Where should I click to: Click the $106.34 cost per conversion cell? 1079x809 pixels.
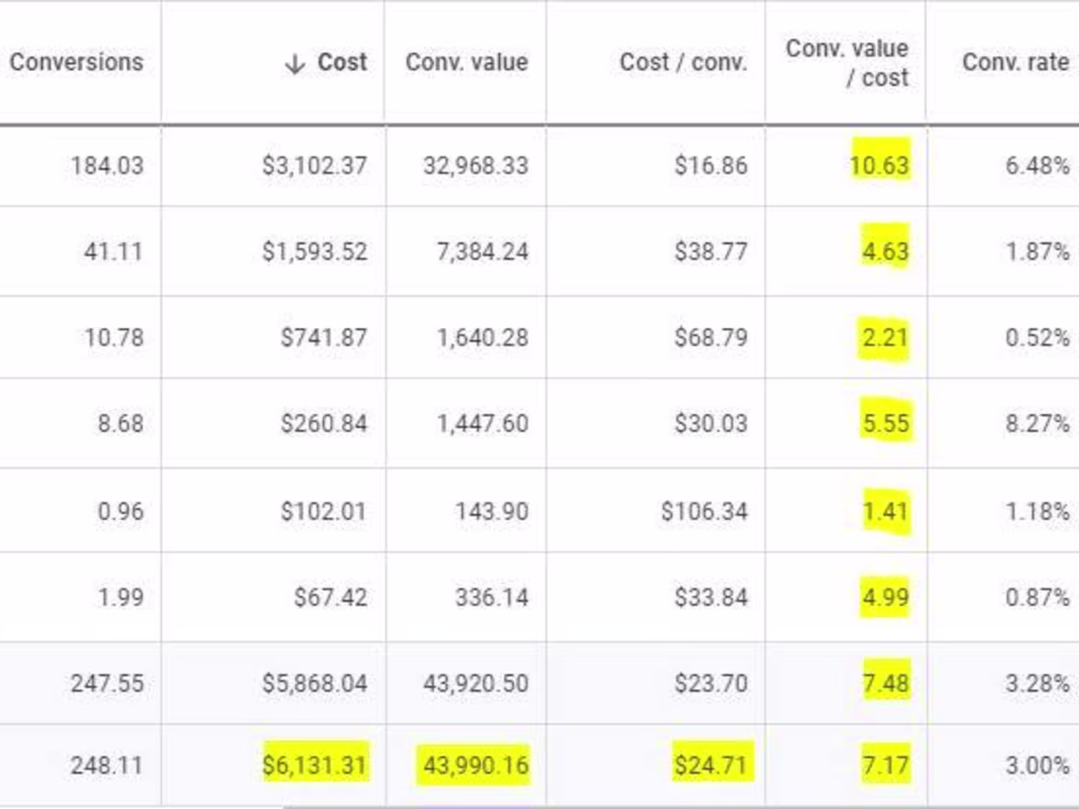pos(704,511)
